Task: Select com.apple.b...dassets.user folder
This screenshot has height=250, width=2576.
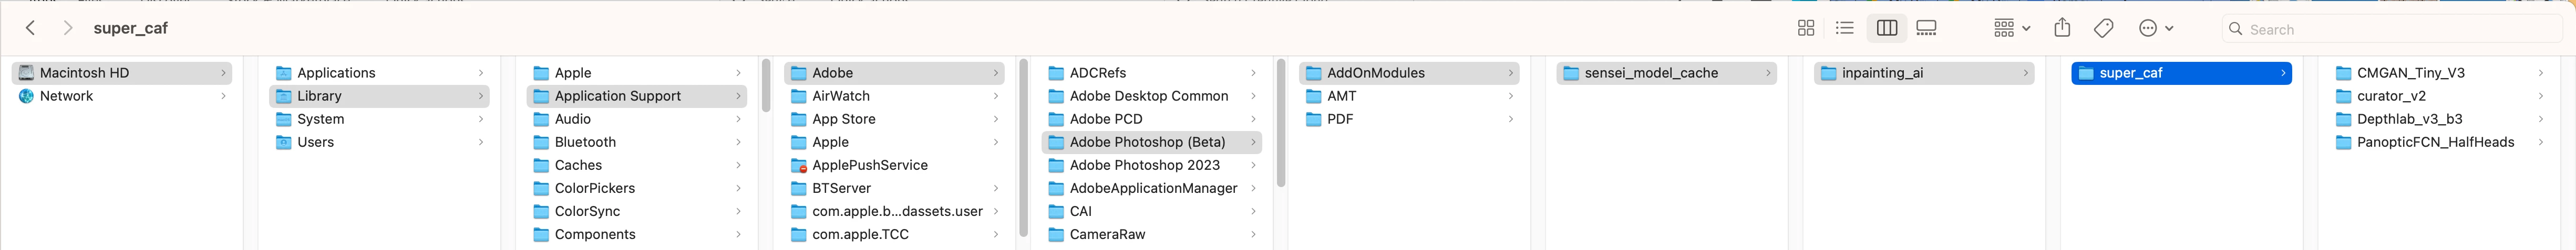Action: click(894, 211)
